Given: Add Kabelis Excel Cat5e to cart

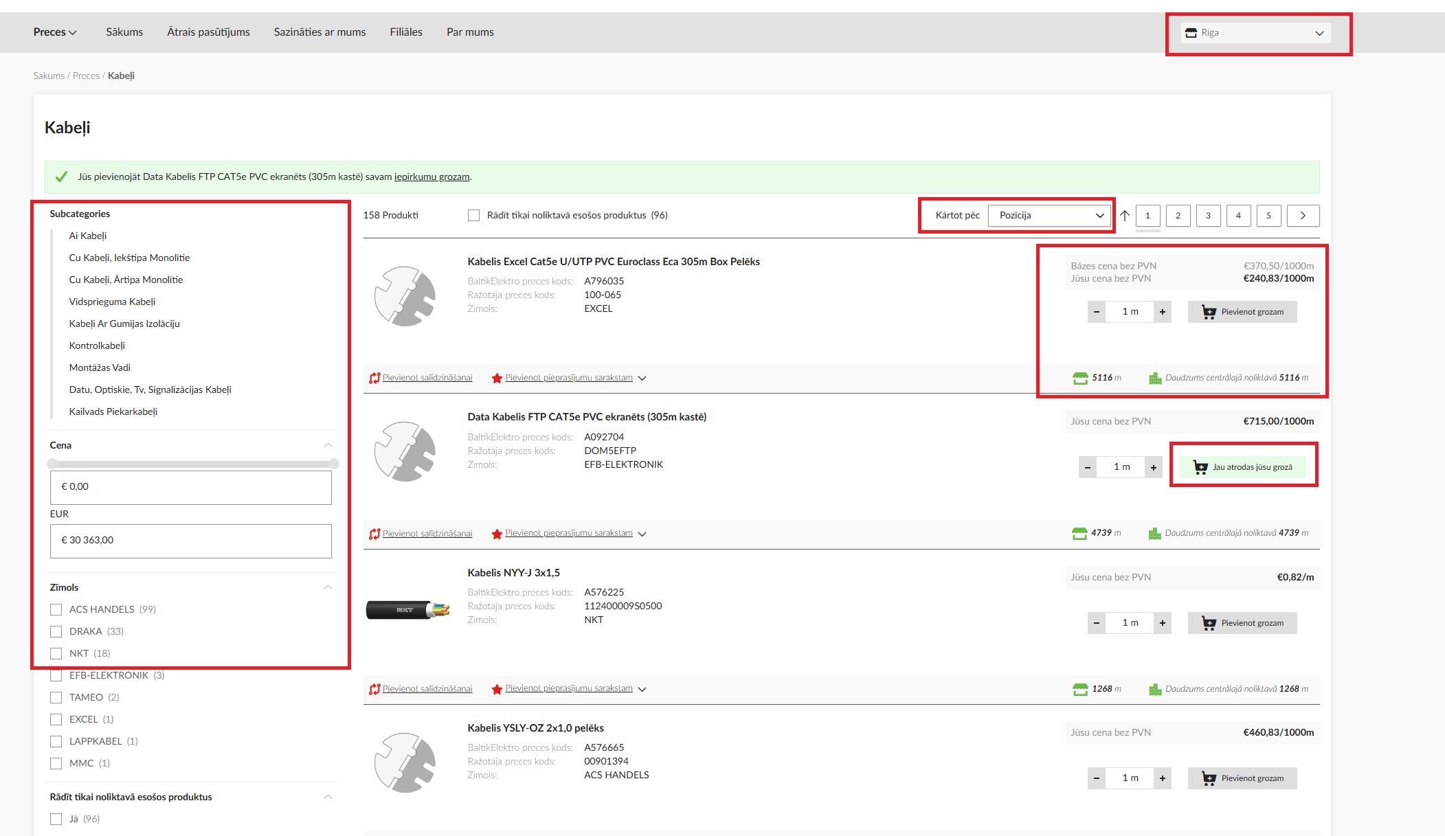Looking at the screenshot, I should click(1242, 312).
